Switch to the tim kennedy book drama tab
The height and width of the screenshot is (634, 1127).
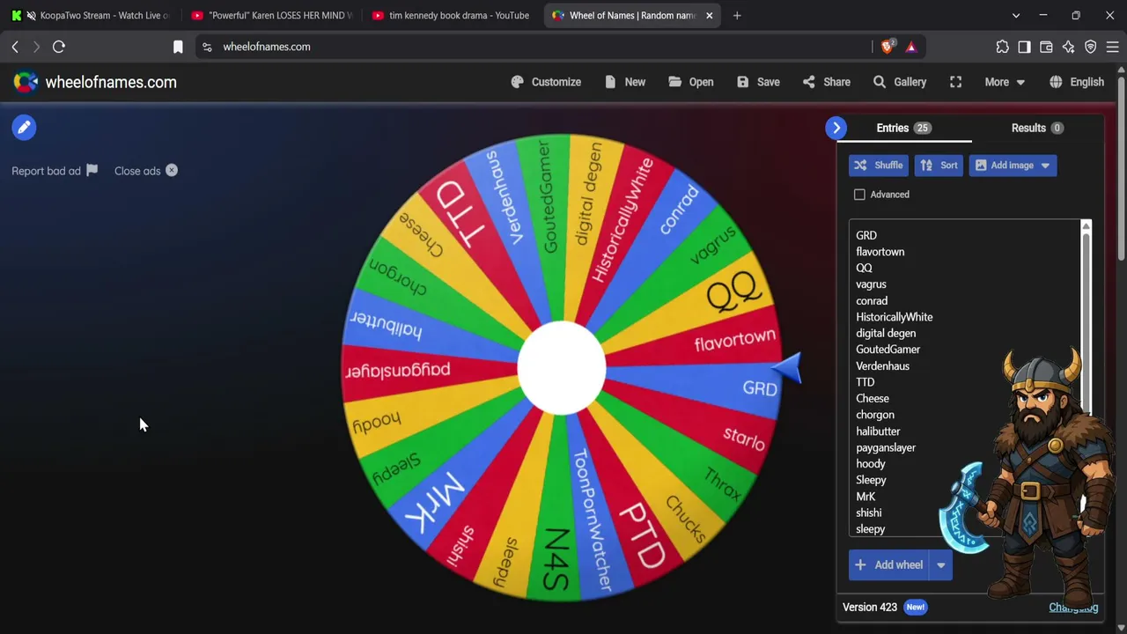click(452, 15)
